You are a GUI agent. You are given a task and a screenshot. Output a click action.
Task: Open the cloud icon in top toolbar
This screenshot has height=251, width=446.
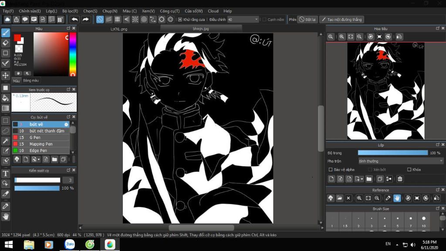pos(7,19)
